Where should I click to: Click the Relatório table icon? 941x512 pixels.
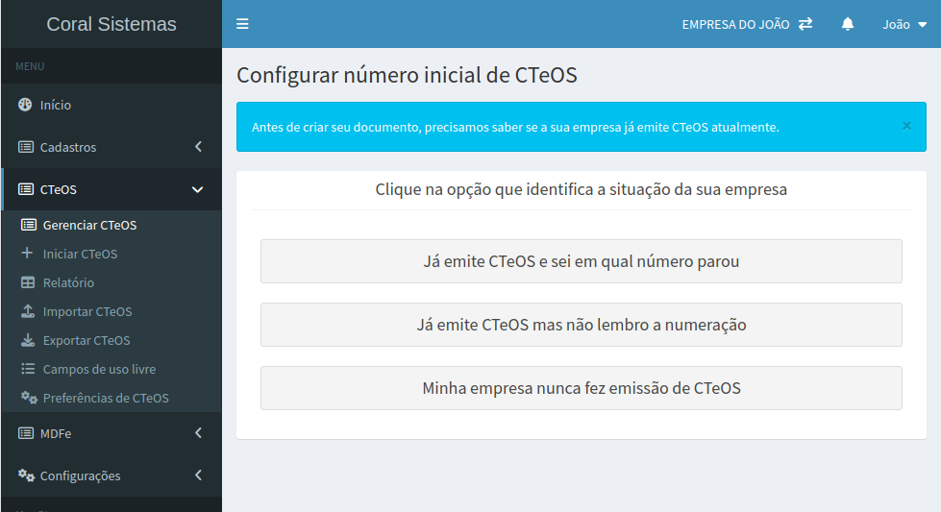coord(28,282)
